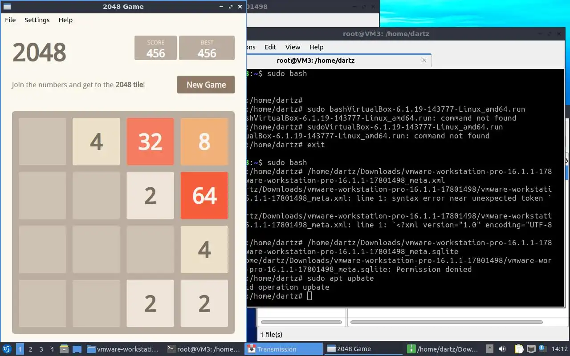The height and width of the screenshot is (356, 570).
Task: Click the BEST 456 box
Action: (207, 48)
